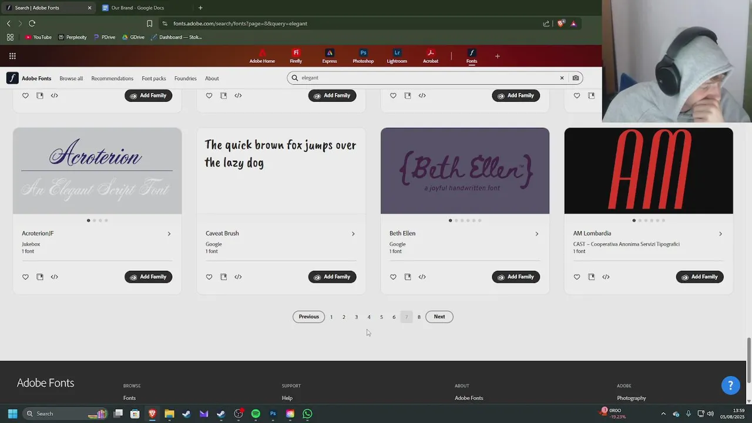
Task: Open help question mark button
Action: [731, 385]
